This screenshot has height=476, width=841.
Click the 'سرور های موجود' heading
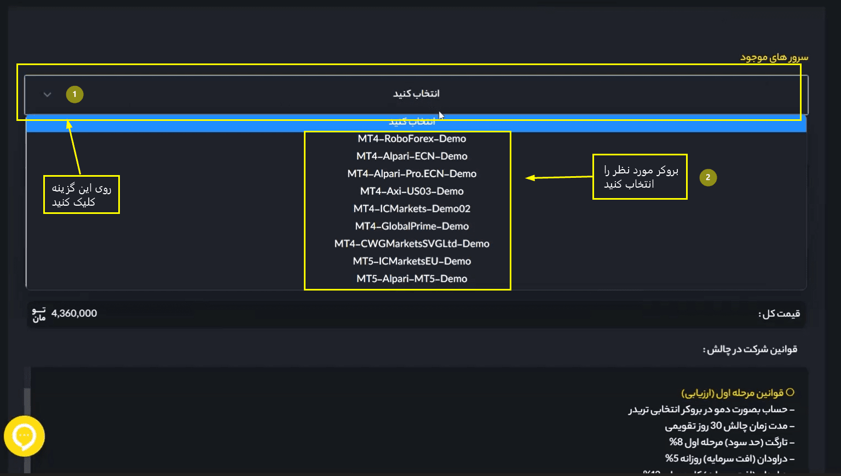(x=774, y=57)
